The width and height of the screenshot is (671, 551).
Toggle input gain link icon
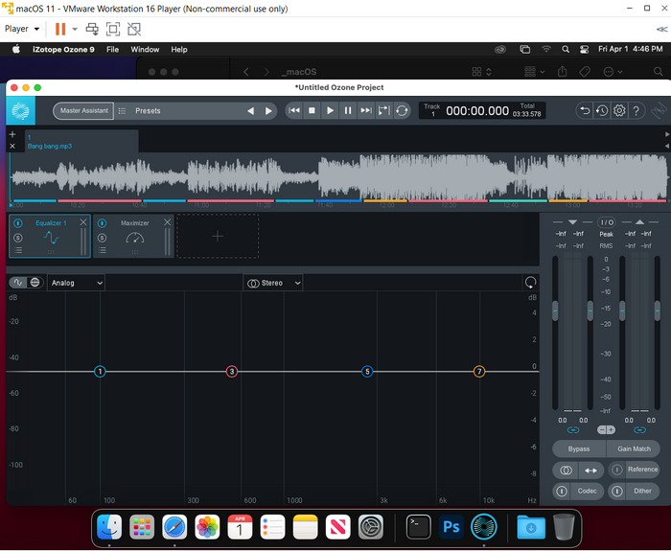pos(573,430)
